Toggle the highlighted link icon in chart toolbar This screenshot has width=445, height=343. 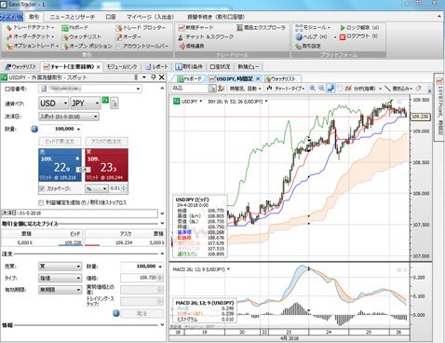pos(330,89)
